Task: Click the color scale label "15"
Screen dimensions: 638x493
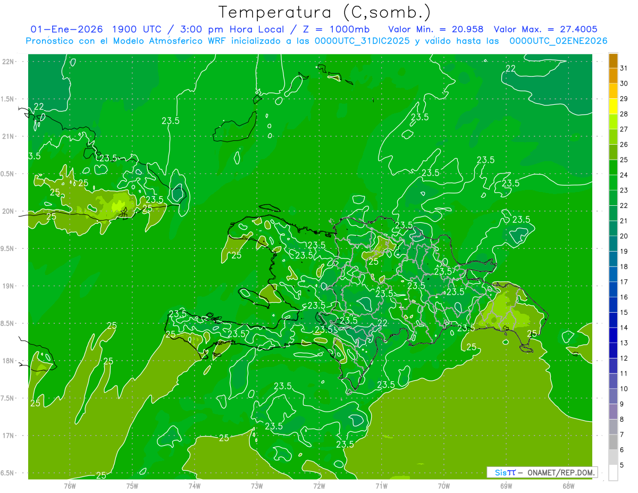Action: (x=624, y=312)
